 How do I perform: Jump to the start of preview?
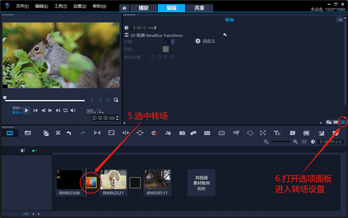point(35,110)
